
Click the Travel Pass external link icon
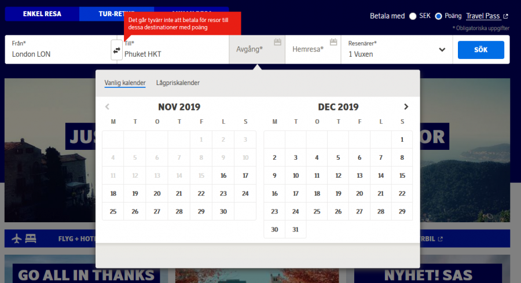click(x=506, y=16)
